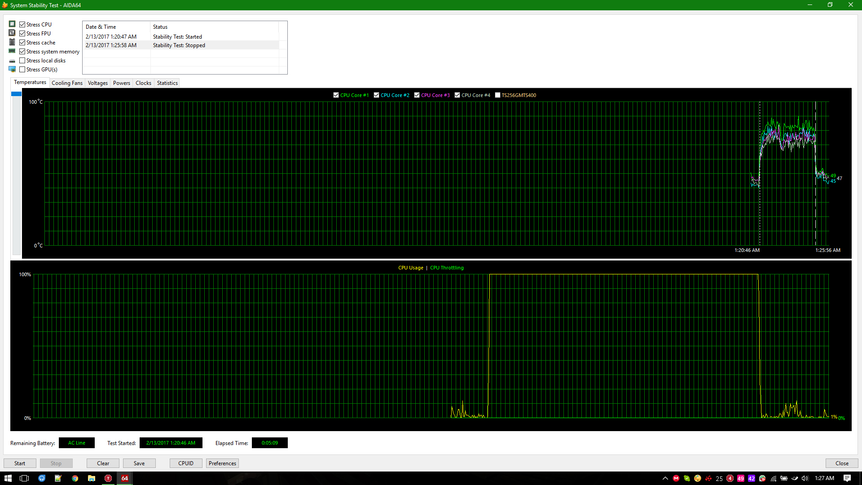This screenshot has height=485, width=862.
Task: Click the Clear button
Action: tap(103, 463)
